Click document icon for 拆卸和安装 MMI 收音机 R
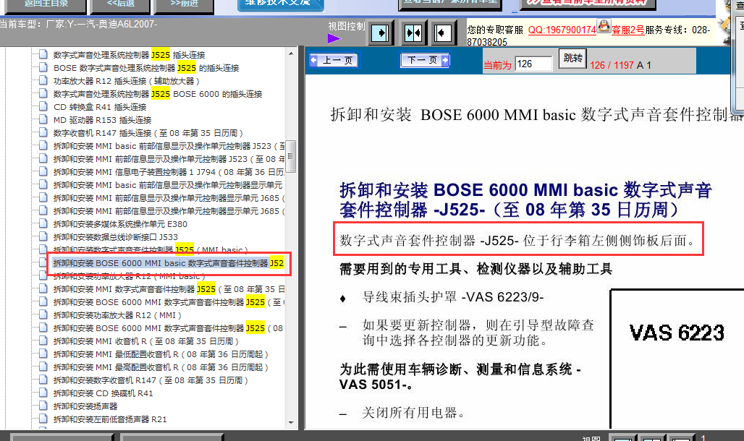The image size is (744, 441). coord(43,341)
